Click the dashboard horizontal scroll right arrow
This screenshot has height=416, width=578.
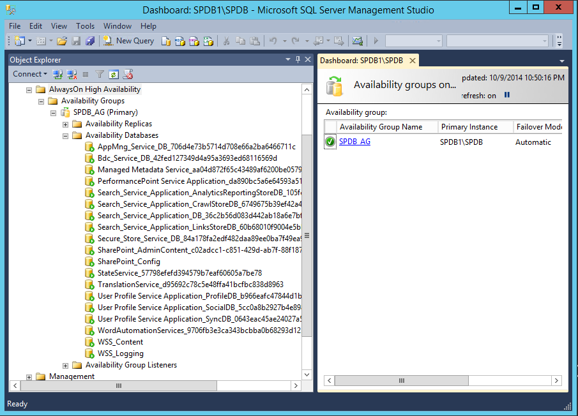click(557, 380)
